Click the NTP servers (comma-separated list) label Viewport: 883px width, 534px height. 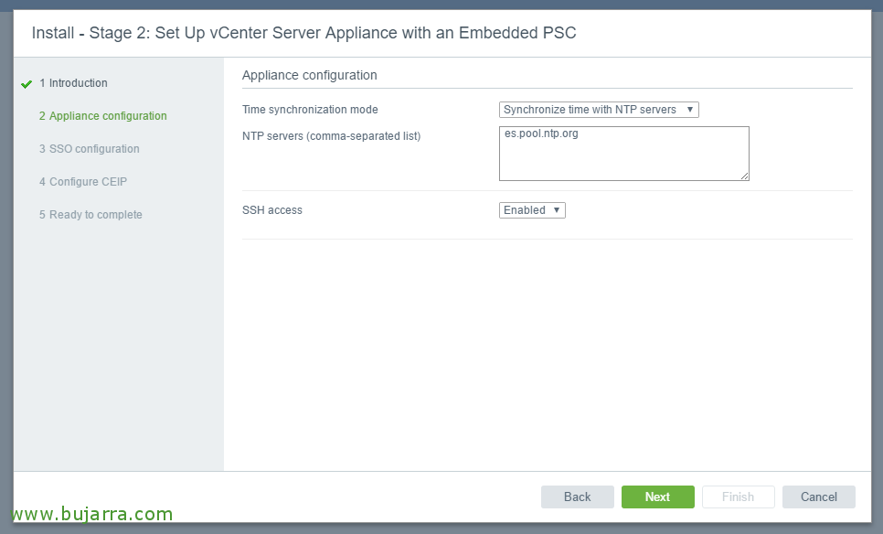(x=332, y=135)
